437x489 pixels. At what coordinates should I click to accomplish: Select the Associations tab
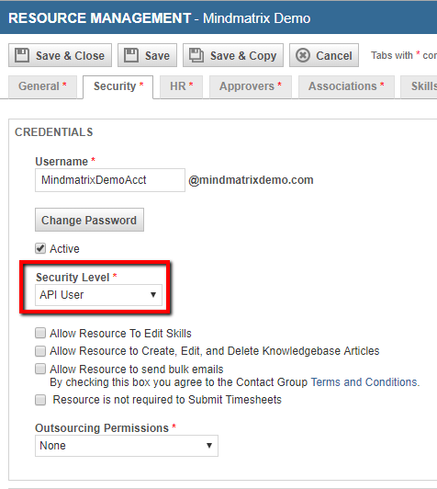[346, 86]
